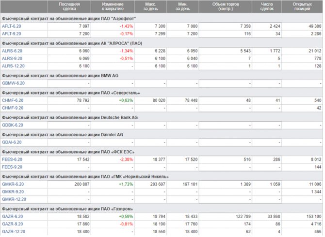Open the GDBK-6.20 Deutsche Bank link
This screenshot has width=325, height=237.
[x=13, y=125]
